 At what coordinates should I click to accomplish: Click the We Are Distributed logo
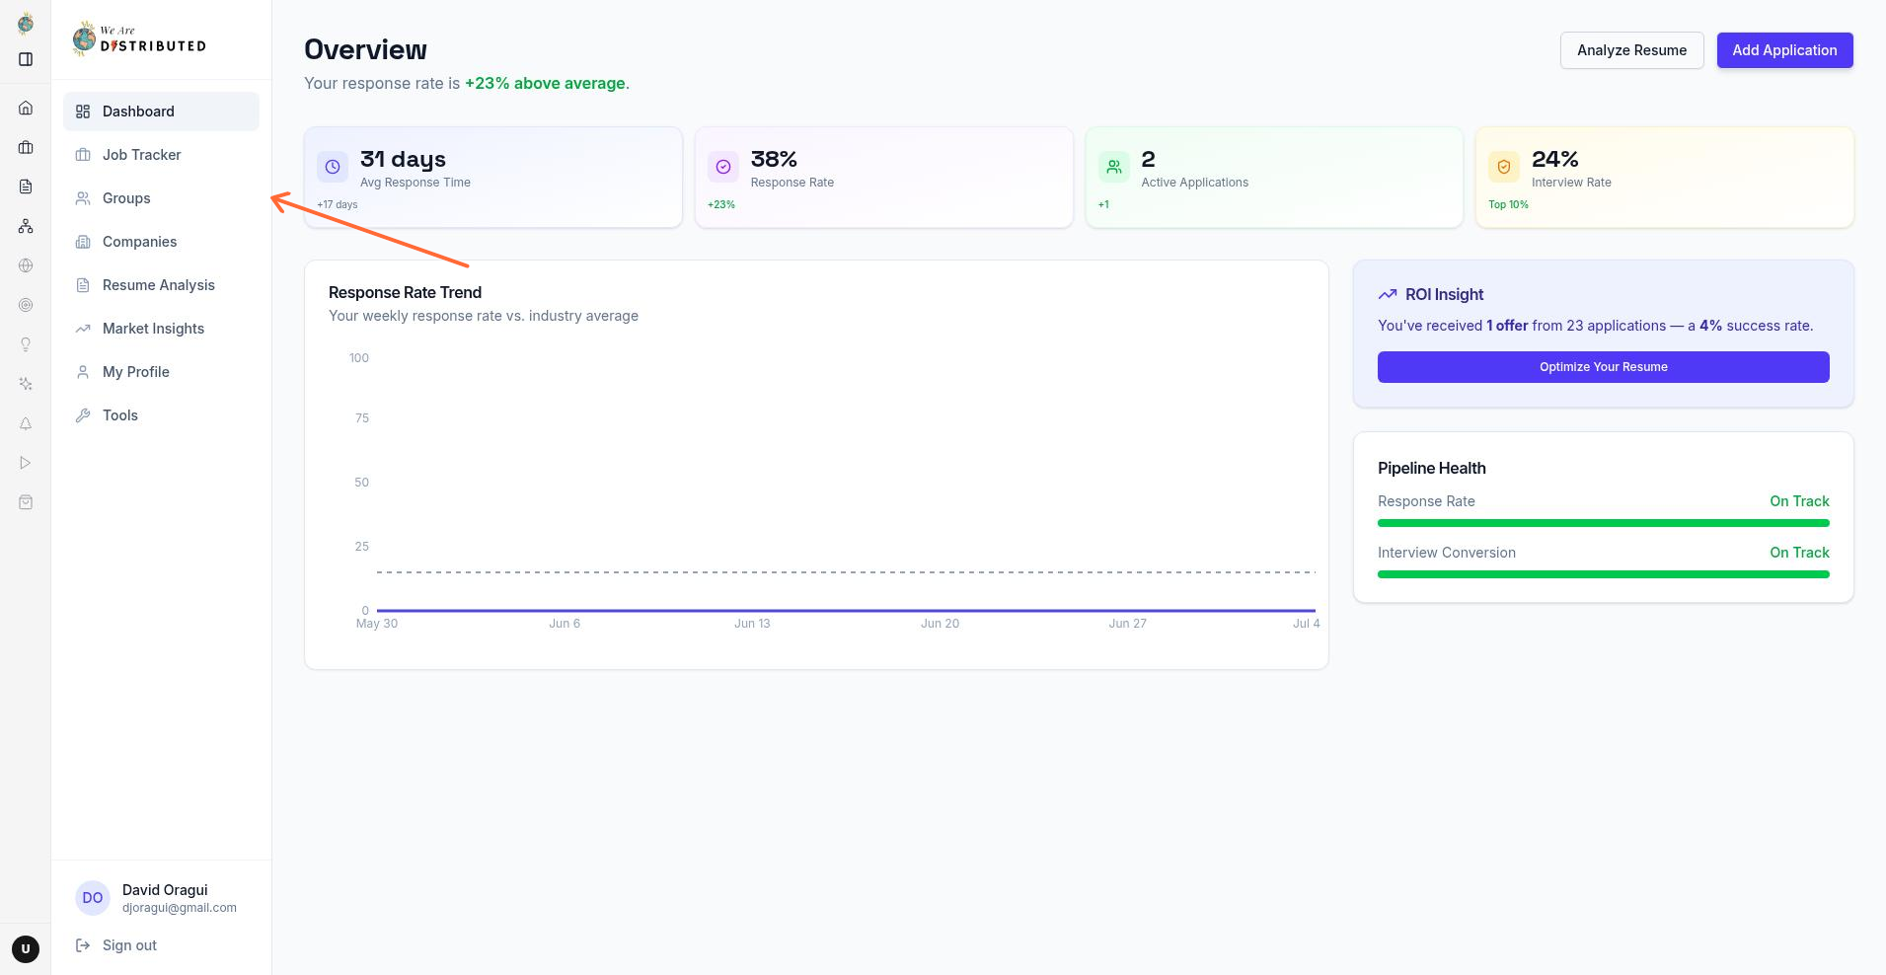[139, 39]
